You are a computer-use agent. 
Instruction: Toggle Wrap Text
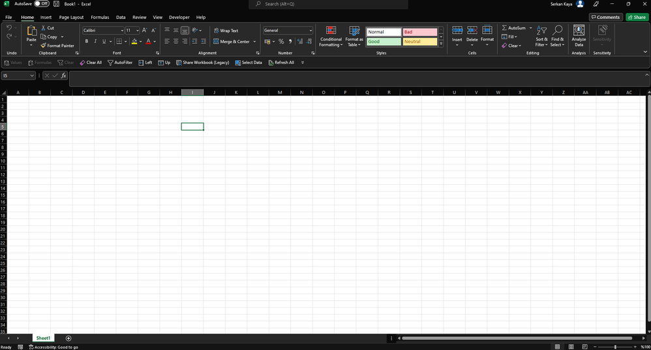click(226, 30)
